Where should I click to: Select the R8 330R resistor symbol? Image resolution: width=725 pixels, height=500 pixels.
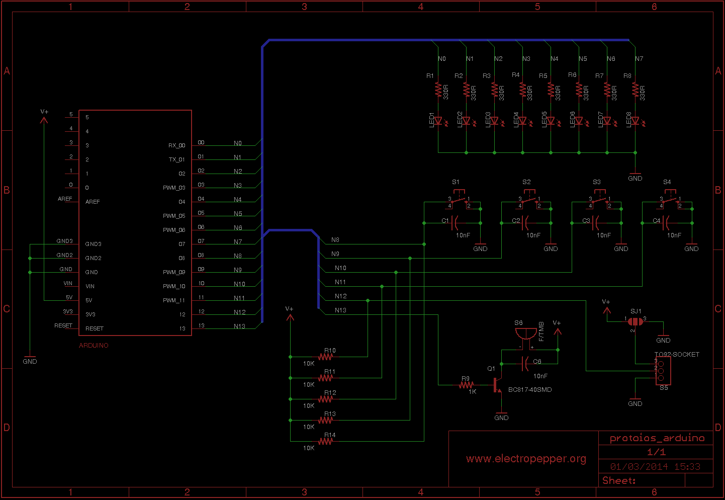click(636, 91)
